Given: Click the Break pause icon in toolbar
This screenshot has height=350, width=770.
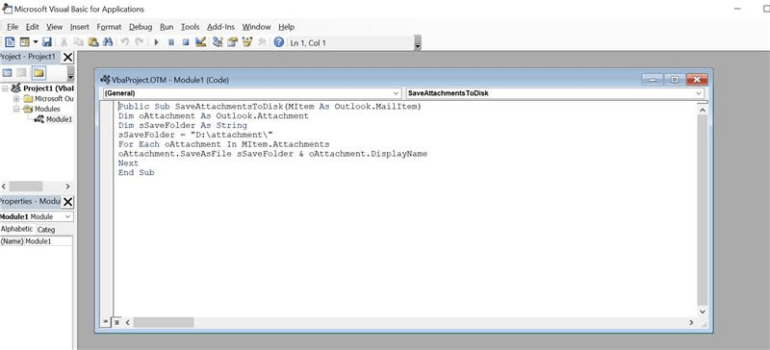Looking at the screenshot, I should tap(171, 42).
